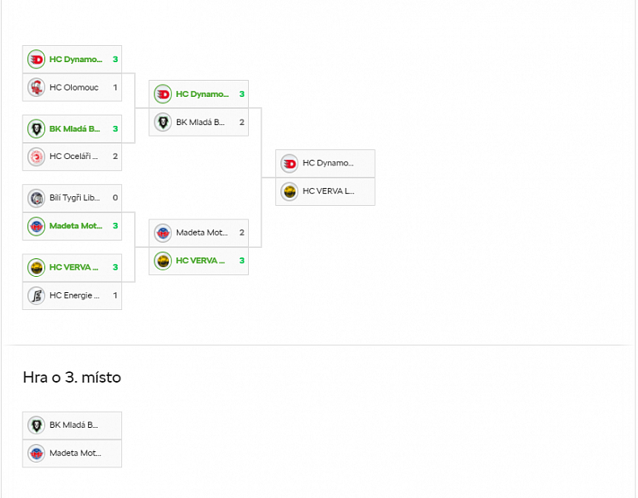Viewport: 638px width, 498px height.
Task: Click the "Hra o 3. místo" heading
Action: click(x=72, y=377)
